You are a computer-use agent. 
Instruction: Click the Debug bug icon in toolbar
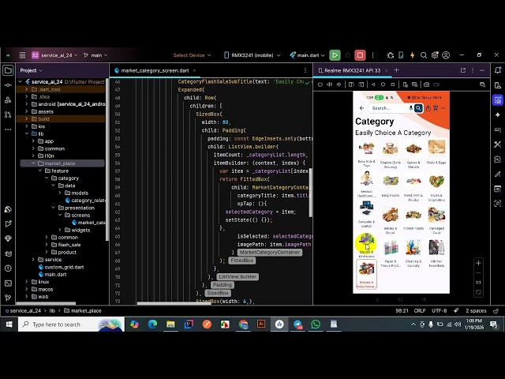point(391,55)
